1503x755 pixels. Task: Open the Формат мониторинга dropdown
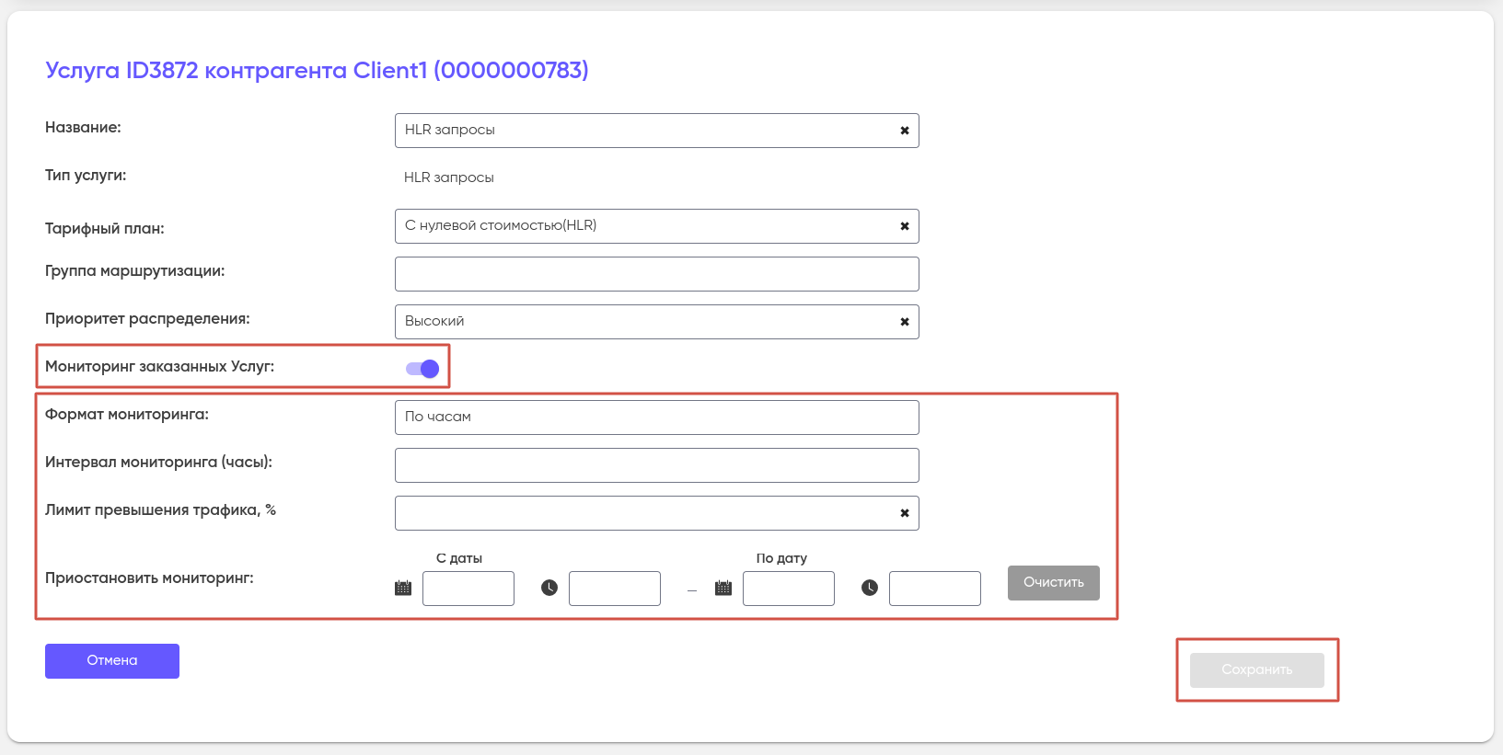tap(657, 418)
